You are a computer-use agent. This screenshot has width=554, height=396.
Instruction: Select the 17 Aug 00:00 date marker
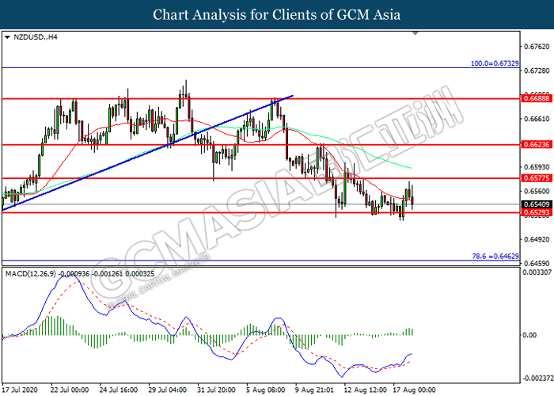click(x=415, y=390)
